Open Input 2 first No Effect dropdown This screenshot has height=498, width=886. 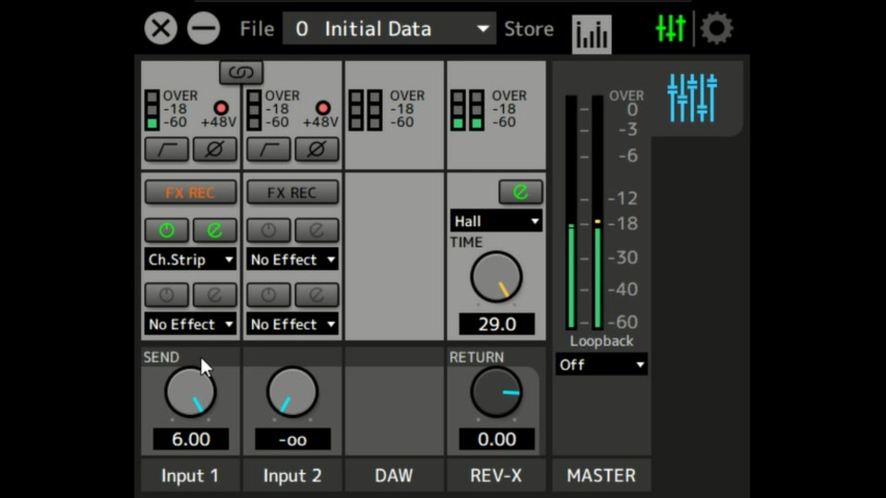293,260
